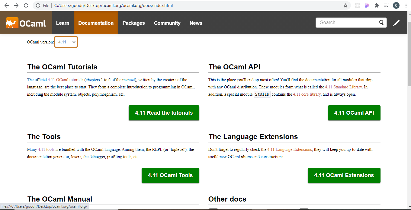The image size is (411, 210).
Task: Click the browser forward arrow
Action: tap(16, 5)
